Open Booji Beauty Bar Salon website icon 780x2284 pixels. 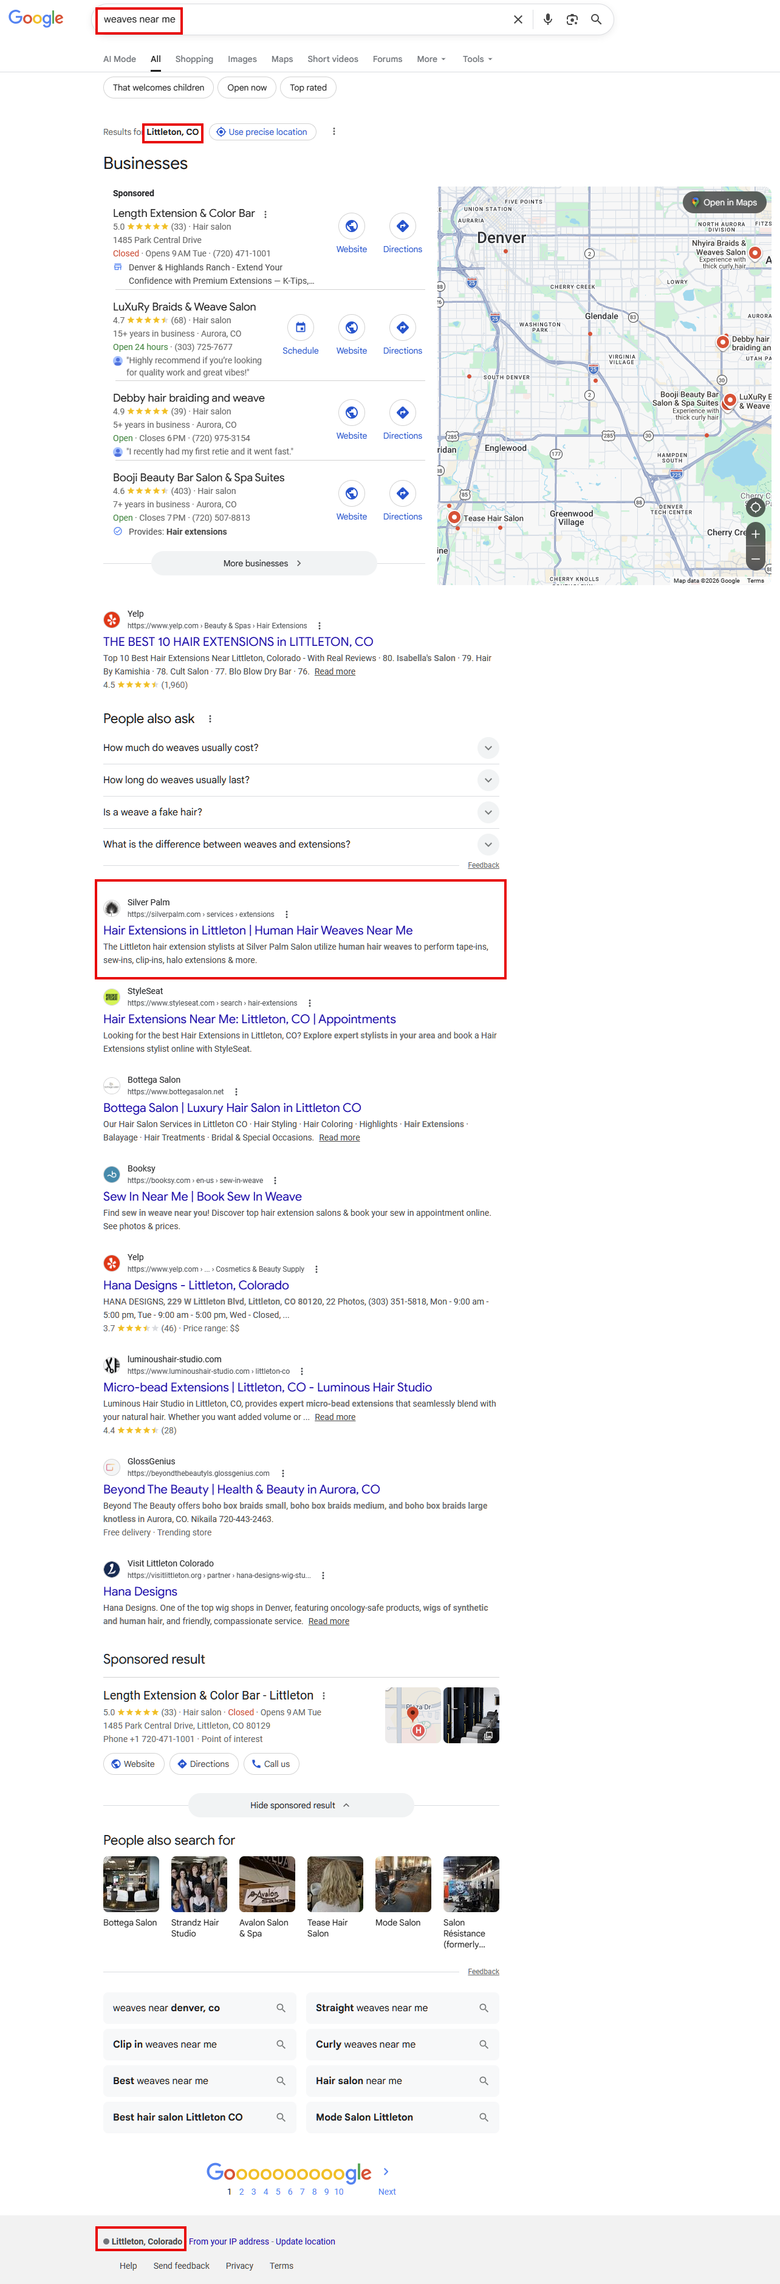(352, 493)
